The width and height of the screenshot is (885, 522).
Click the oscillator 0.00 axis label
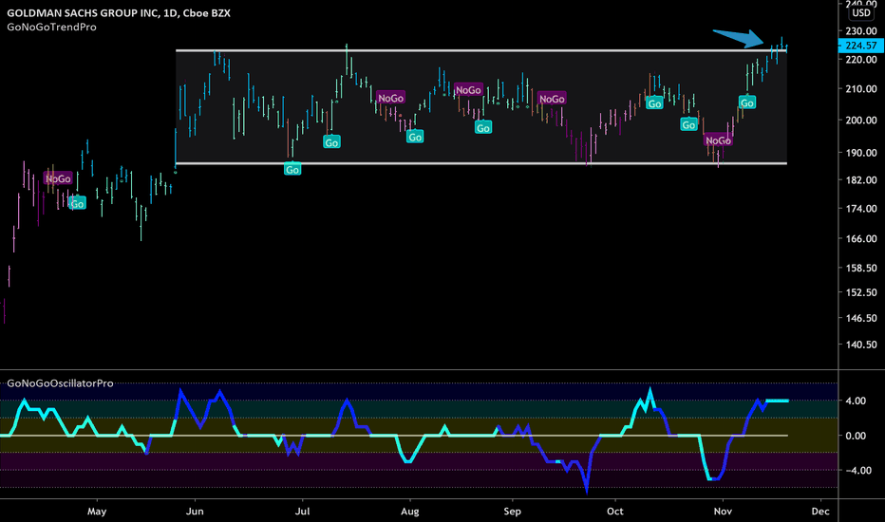click(x=856, y=436)
